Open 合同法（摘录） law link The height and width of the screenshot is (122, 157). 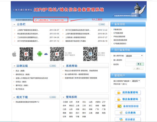tap(21, 82)
